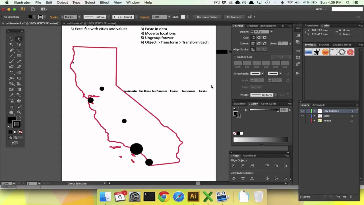Click the Document Setup button
The width and height of the screenshot is (364, 205).
207,17
